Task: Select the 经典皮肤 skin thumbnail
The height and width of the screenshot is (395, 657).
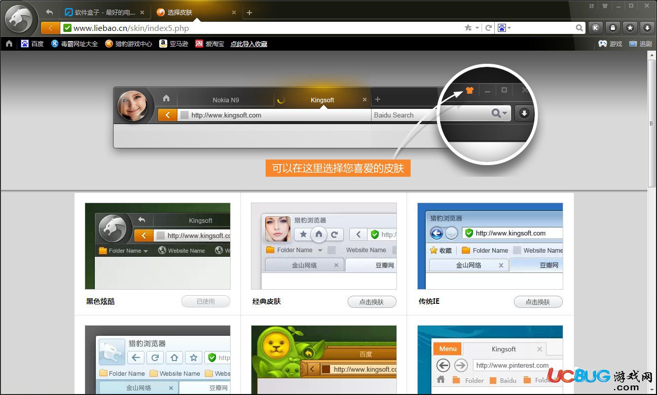Action: [324, 246]
